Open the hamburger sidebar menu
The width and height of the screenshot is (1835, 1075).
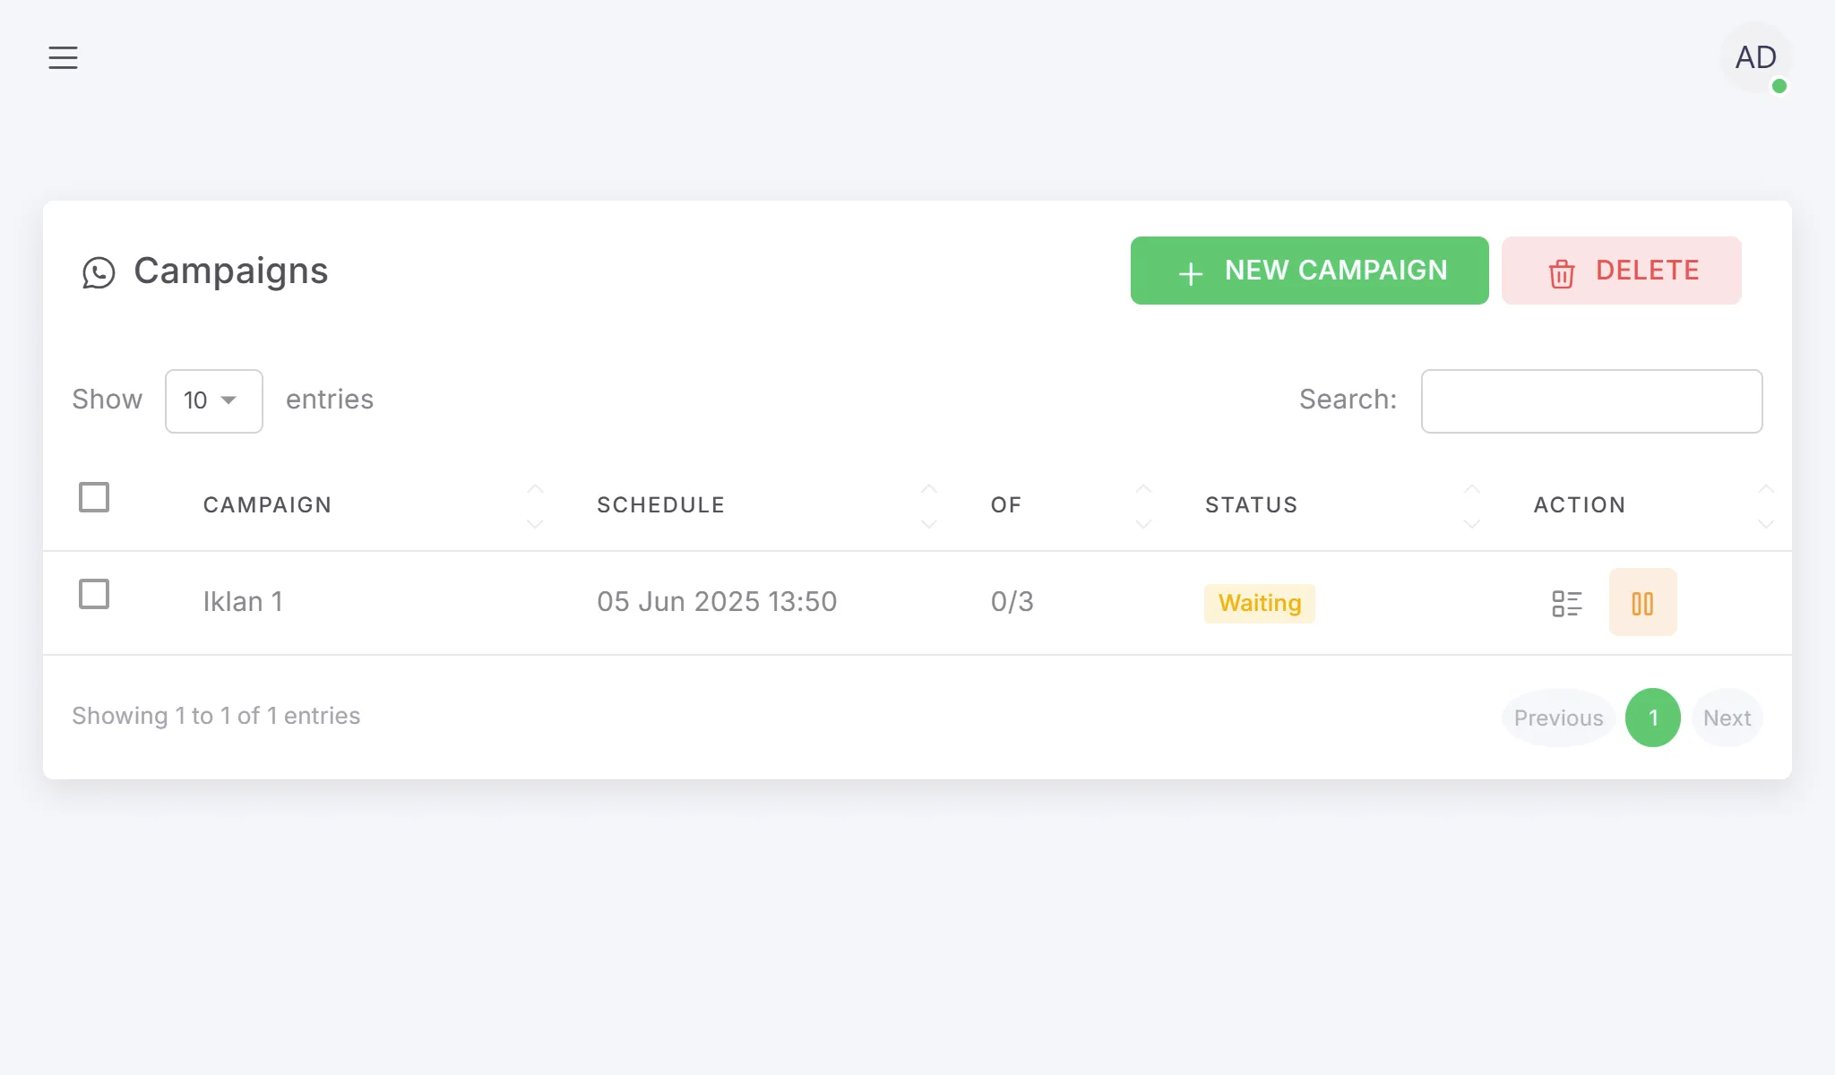(x=63, y=57)
